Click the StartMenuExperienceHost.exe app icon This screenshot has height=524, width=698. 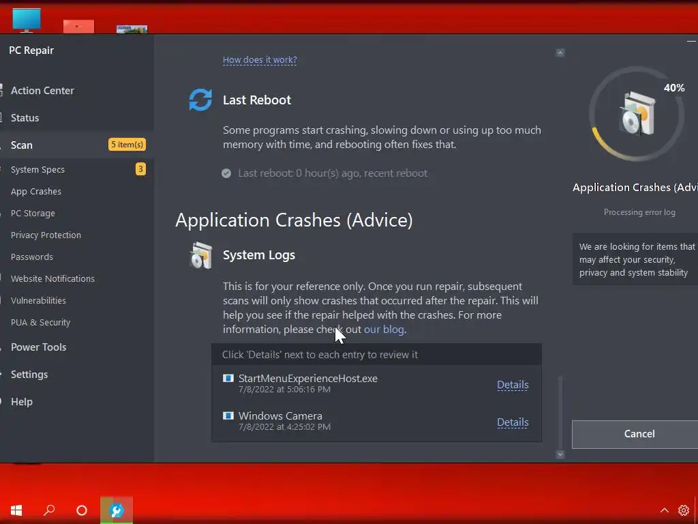pos(228,378)
